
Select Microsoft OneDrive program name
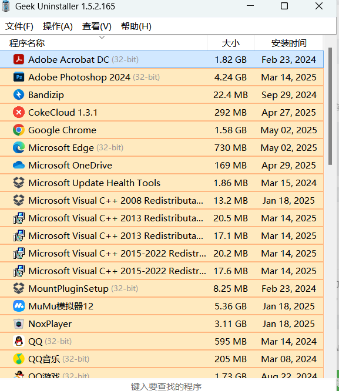70,165
